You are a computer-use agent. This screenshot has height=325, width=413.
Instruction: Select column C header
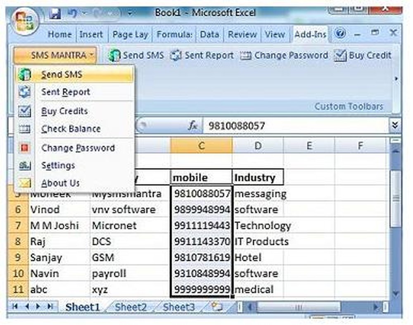coord(201,146)
